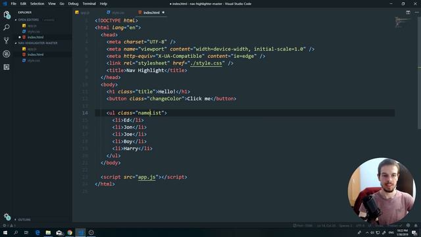Screen dimensions: 421x237
Task: Open the editor More Actions ellipsis
Action: click(x=416, y=13)
